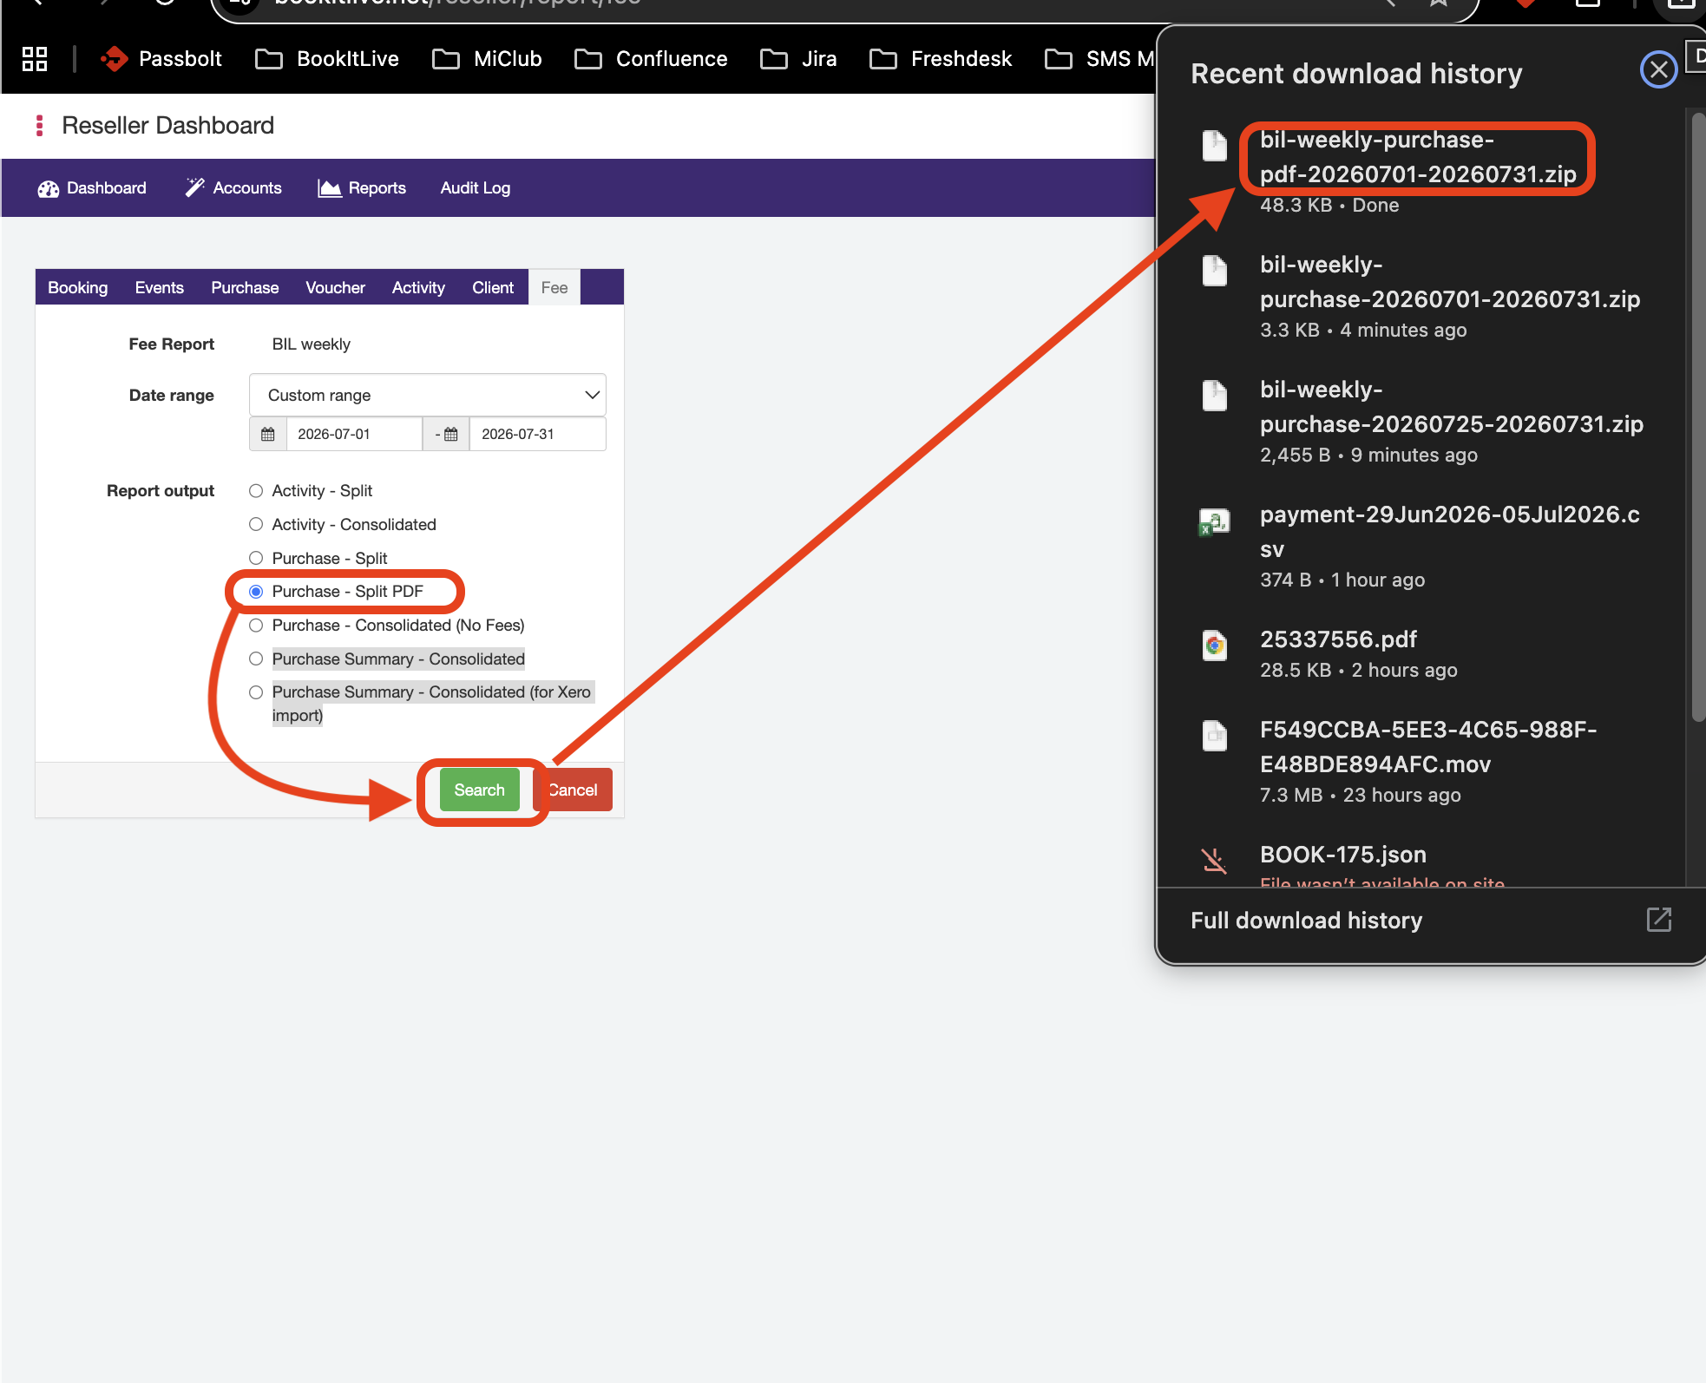The height and width of the screenshot is (1383, 1706).
Task: Open Reports in the purple nav bar
Action: pos(362,188)
